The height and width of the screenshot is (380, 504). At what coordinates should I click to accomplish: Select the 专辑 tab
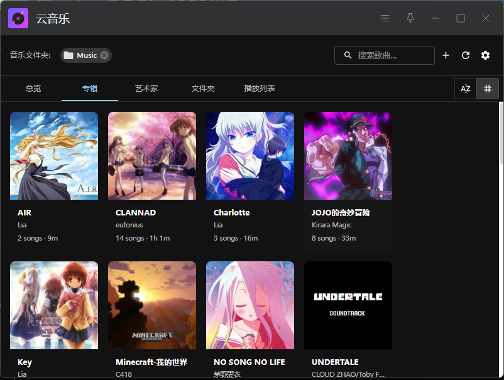[x=90, y=89]
